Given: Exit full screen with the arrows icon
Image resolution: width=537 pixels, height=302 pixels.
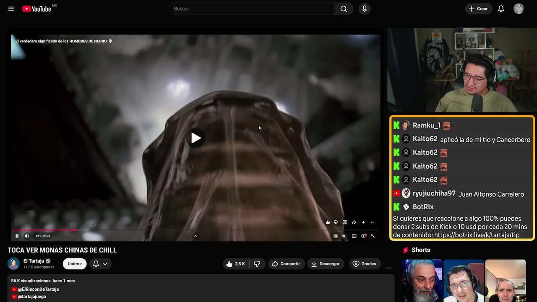Looking at the screenshot, I should [x=373, y=236].
